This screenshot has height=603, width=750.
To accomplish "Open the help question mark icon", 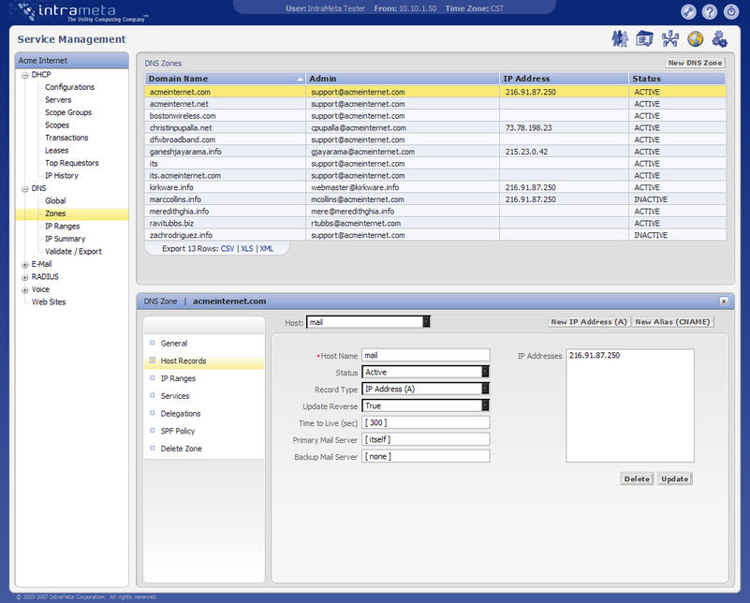I will (710, 11).
